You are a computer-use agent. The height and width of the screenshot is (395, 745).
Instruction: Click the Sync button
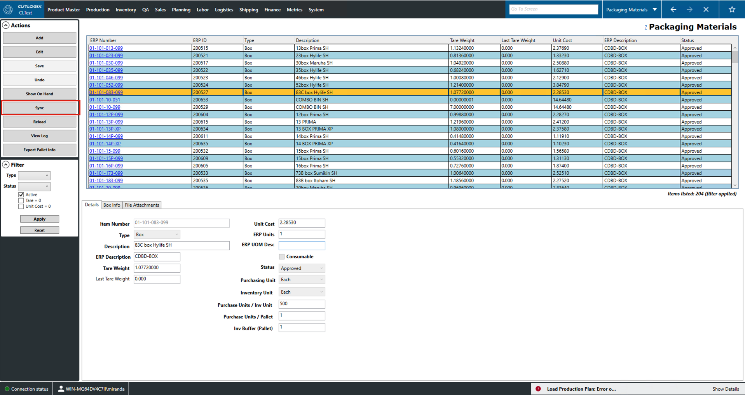tap(40, 108)
